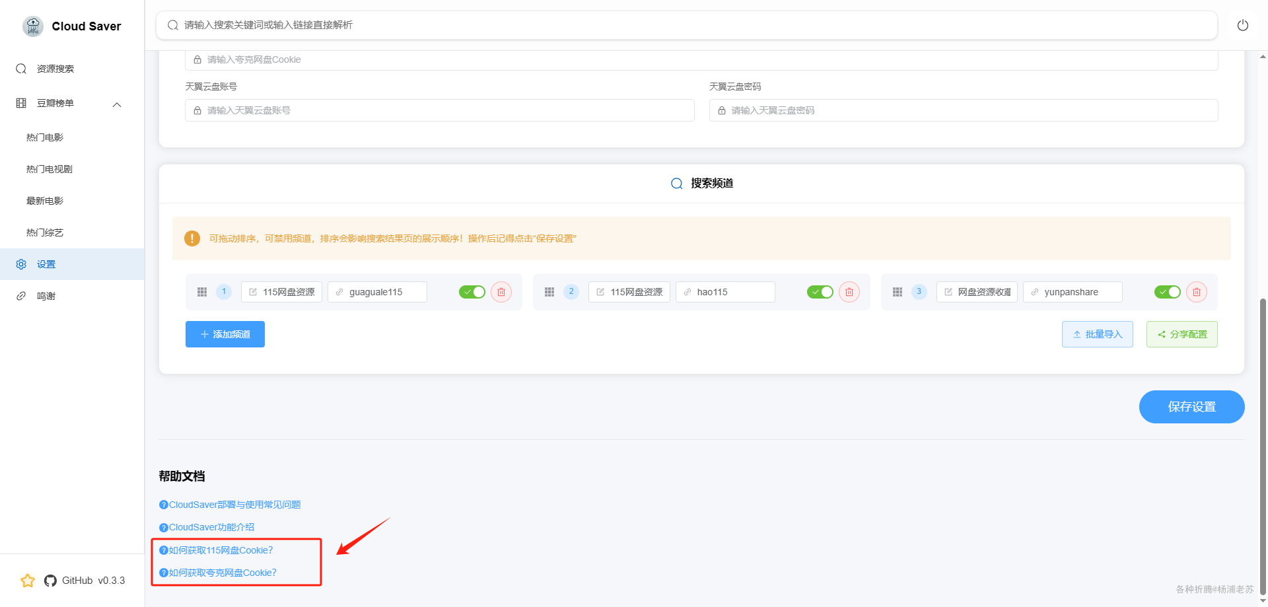
Task: Edit the guaguale115 channel ID field
Action: pyautogui.click(x=377, y=292)
